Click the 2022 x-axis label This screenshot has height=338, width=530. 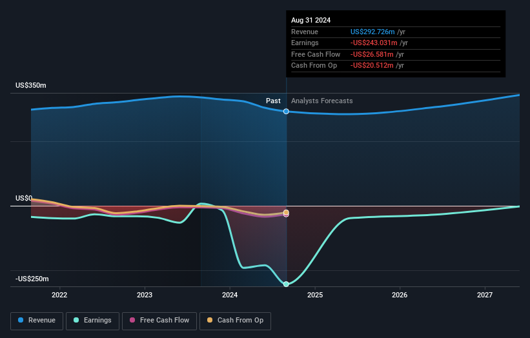[x=59, y=295]
